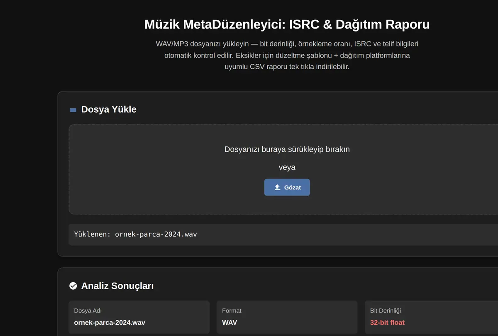Click the file name value 'ornek-parca-2024.wav' in the Dosya Adı card
498x336 pixels.
tap(110, 322)
